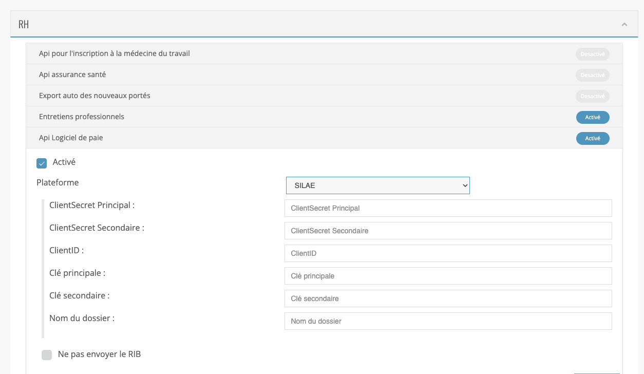644x374 pixels.
Task: Focus the Clé secondaire input field
Action: (x=448, y=298)
